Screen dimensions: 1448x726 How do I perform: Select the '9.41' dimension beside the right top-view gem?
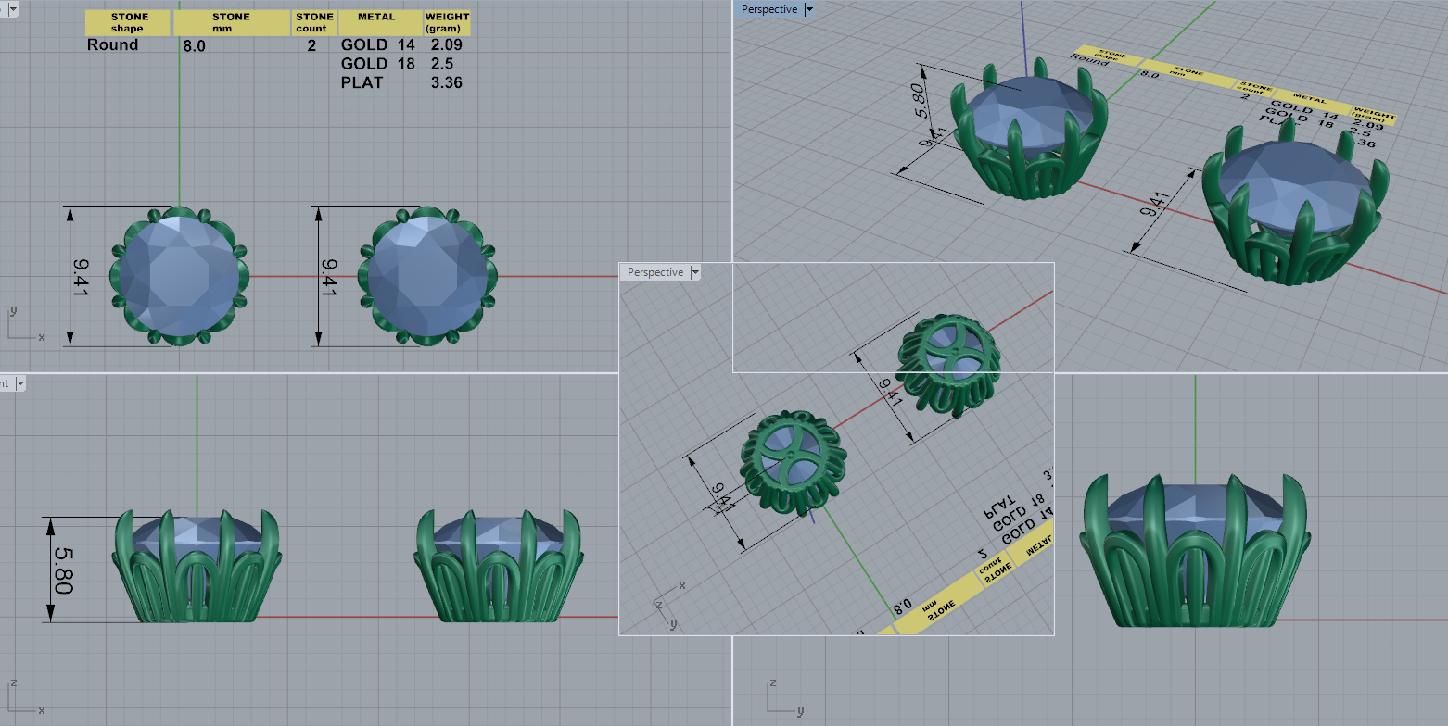(x=329, y=277)
